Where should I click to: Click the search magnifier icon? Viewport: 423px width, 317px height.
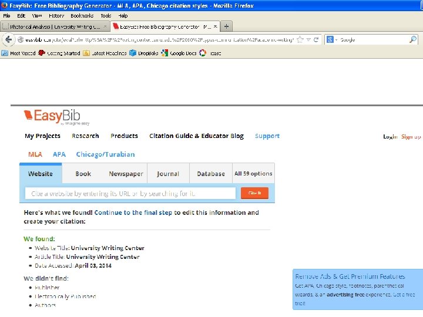[x=413, y=40]
